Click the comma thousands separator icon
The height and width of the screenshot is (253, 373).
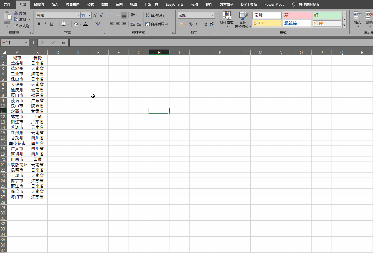(x=197, y=24)
